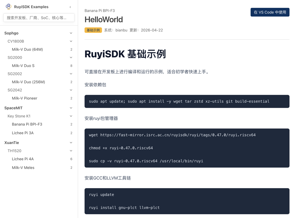
Task: Click the Sophgo vendor label
Action: [x=11, y=33]
